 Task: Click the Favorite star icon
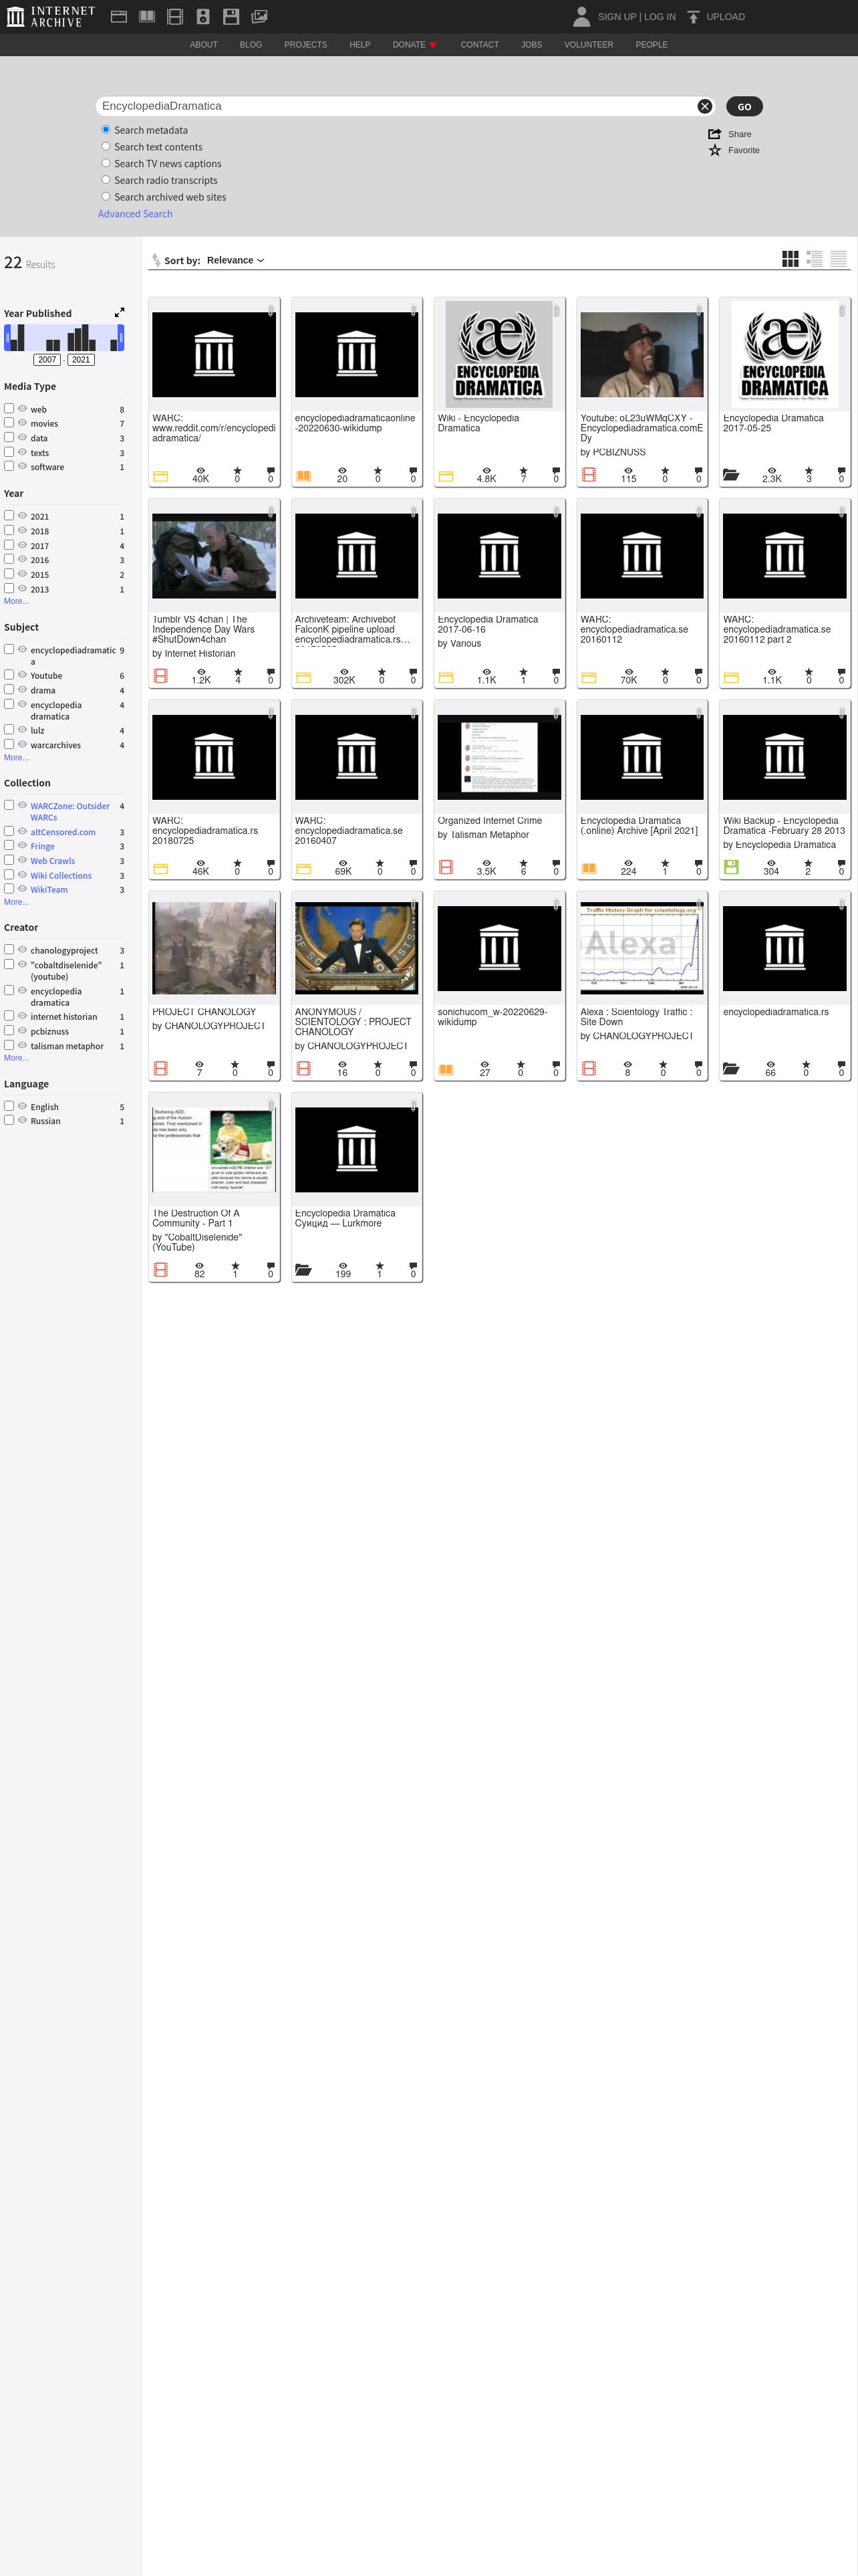pyautogui.click(x=714, y=150)
